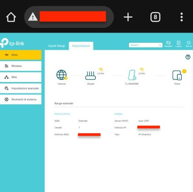Click the Internet globe icon
Screen dimensions: 193x192
(x=61, y=75)
